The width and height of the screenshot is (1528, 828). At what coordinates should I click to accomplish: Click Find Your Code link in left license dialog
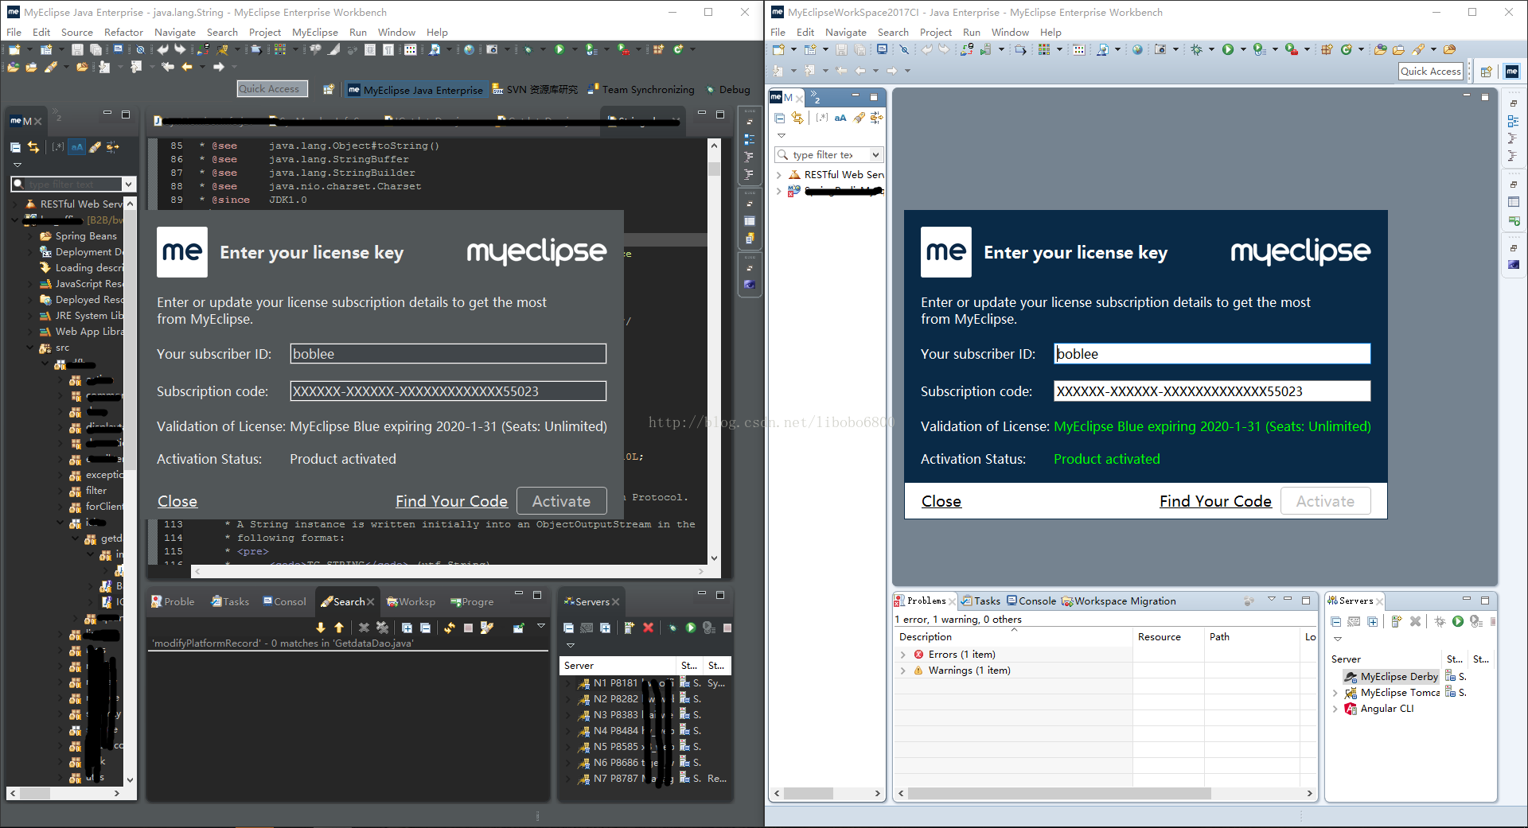tap(451, 501)
